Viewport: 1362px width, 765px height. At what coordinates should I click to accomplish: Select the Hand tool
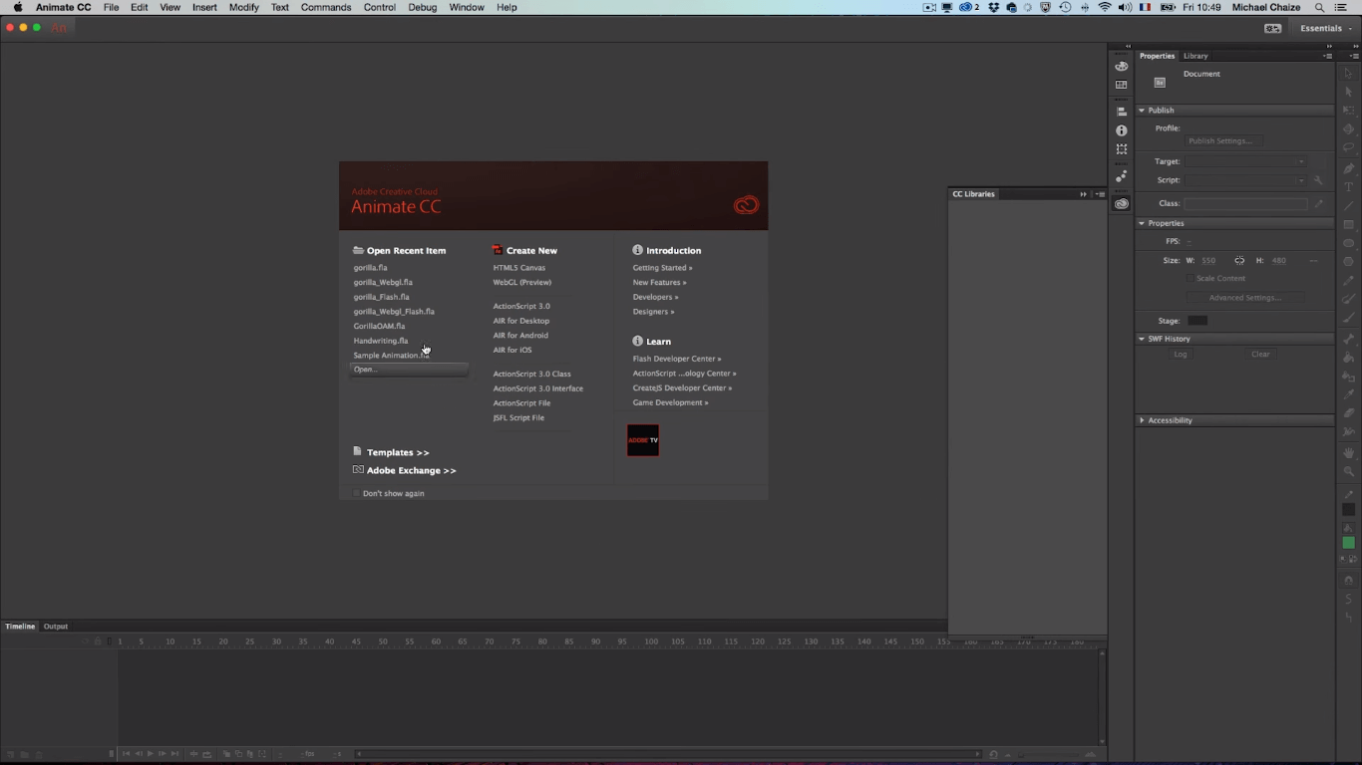coord(1349,453)
